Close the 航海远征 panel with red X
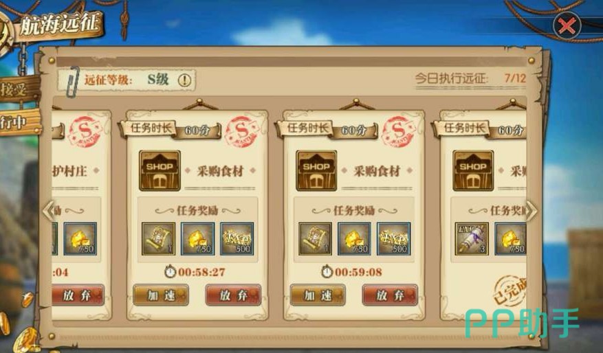 567,25
